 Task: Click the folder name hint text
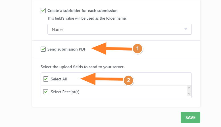(87, 18)
